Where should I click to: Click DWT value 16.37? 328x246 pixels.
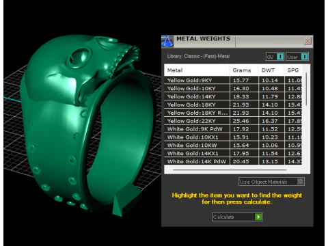tap(270, 121)
